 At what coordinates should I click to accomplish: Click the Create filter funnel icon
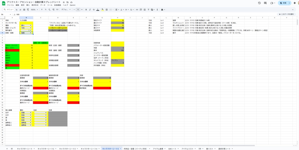pos(148,10)
